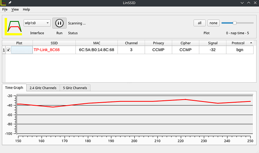Switch to the 2.4 GHz Channels tab

(x=43, y=88)
